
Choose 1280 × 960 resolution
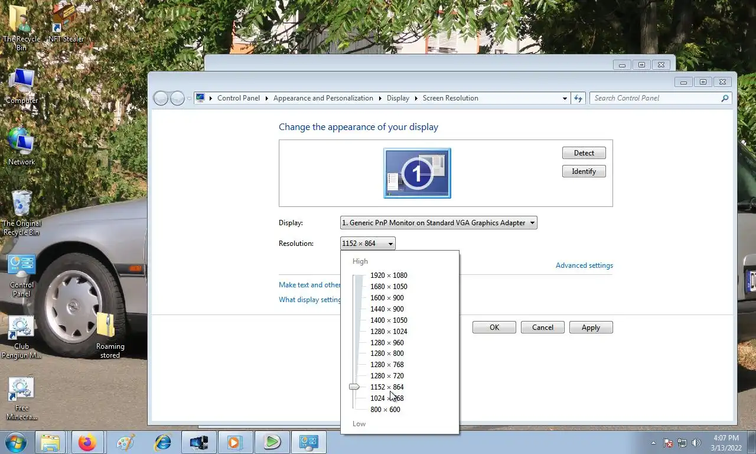point(387,343)
